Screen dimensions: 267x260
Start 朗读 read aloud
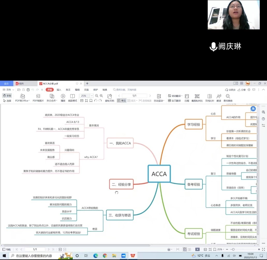tap(219, 98)
